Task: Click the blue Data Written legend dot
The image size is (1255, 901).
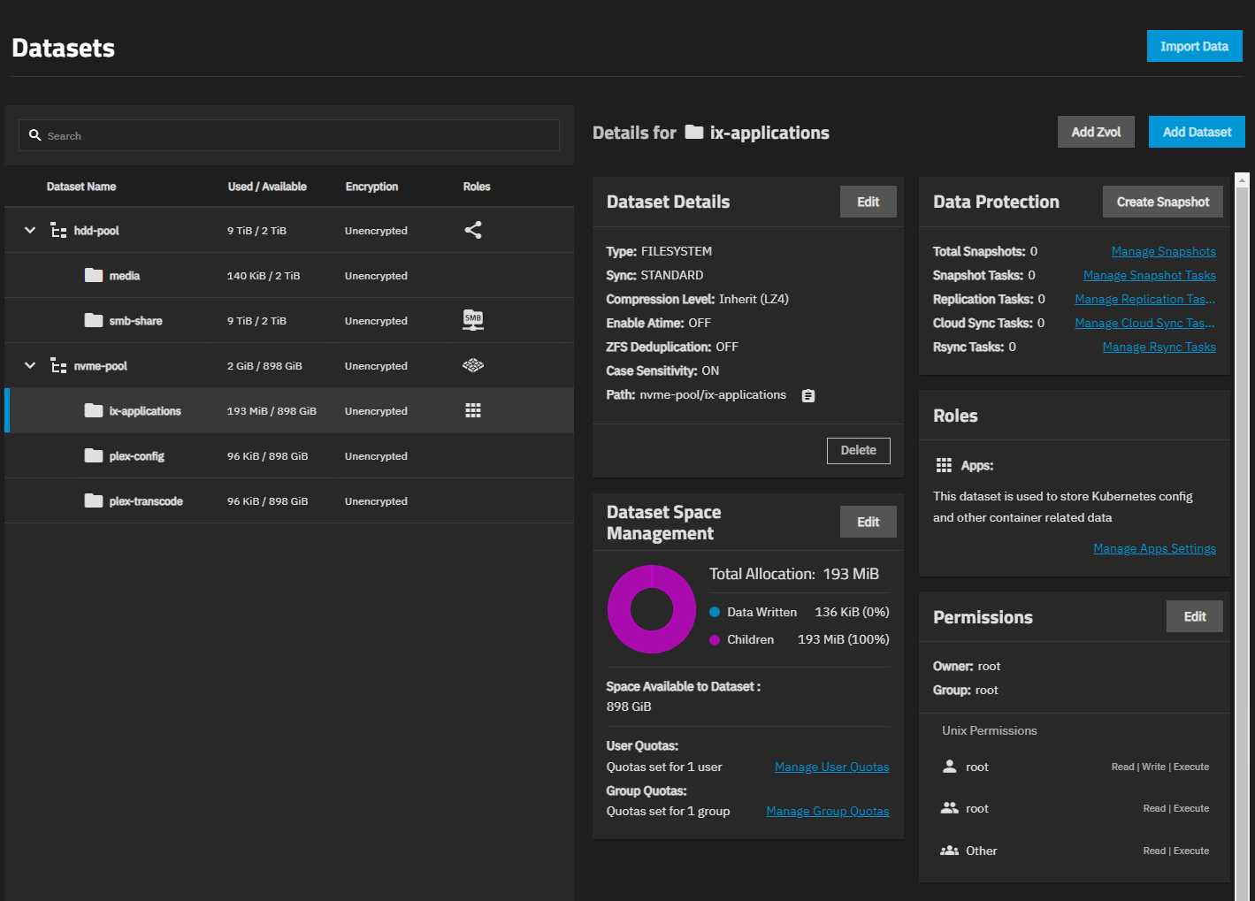Action: click(715, 612)
